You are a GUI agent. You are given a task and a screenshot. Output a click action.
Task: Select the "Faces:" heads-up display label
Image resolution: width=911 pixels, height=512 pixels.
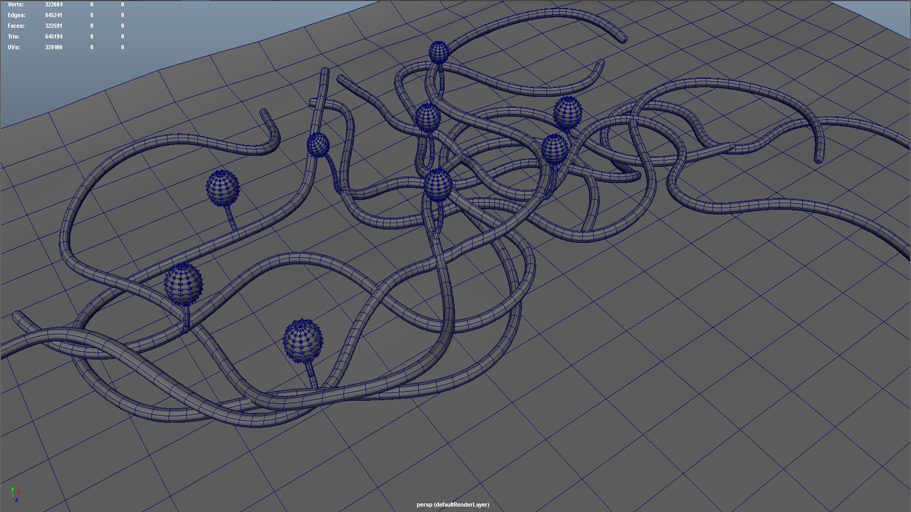point(16,26)
